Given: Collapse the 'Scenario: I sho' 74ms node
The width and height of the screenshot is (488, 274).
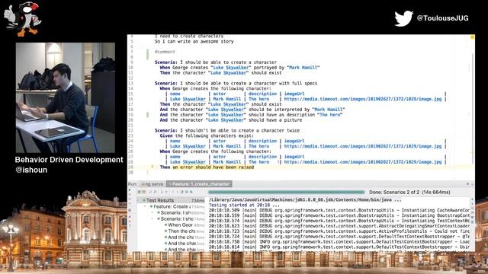Looking at the screenshot, I should (x=152, y=218).
